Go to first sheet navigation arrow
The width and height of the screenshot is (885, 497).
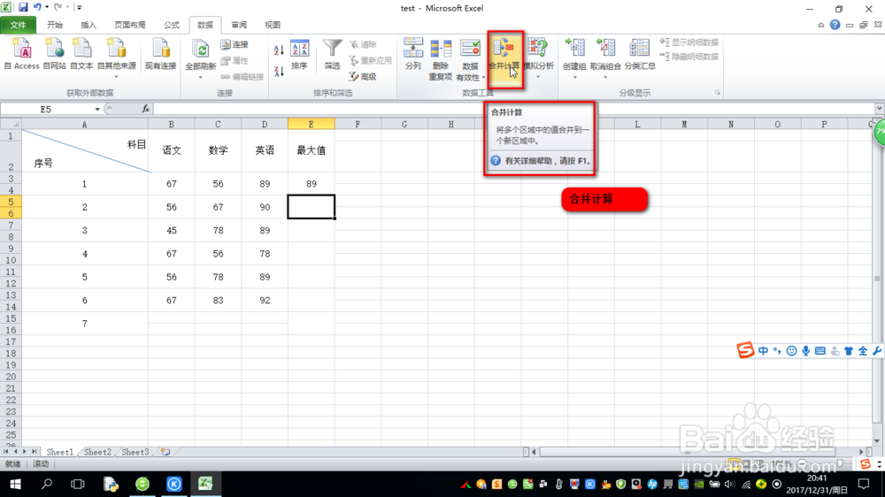click(5, 452)
